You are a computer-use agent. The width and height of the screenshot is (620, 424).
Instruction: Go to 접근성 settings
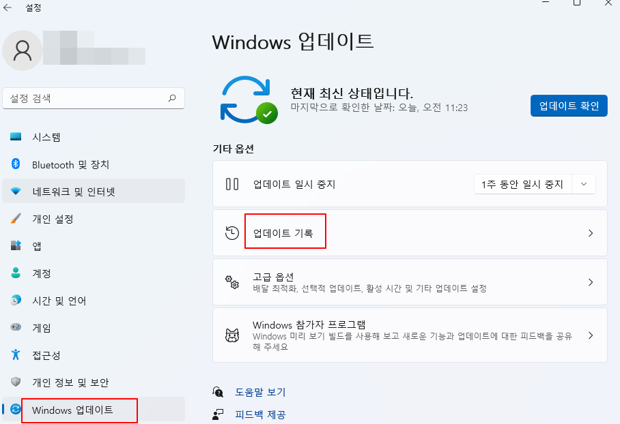click(x=94, y=355)
